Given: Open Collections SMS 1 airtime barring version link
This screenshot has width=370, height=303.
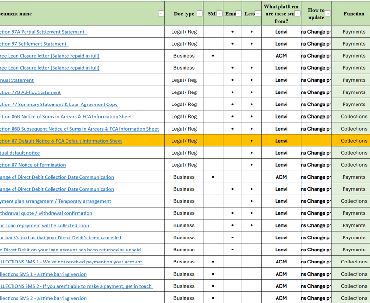Looking at the screenshot, I should click(x=43, y=274).
